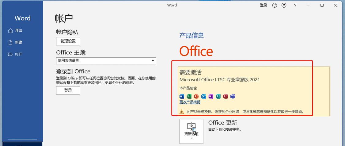Maximize the Word window
Screen dimensions: 345x146
click(322, 5)
